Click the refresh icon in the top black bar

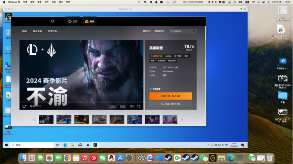pos(52,21)
